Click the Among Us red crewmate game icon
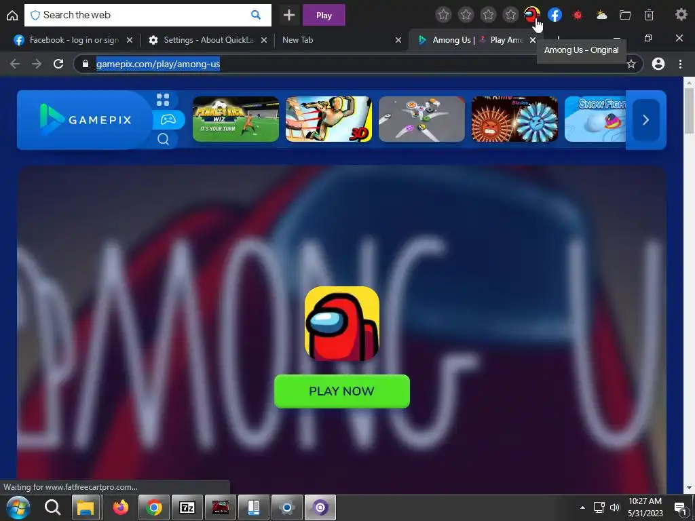This screenshot has height=521, width=695. click(342, 324)
